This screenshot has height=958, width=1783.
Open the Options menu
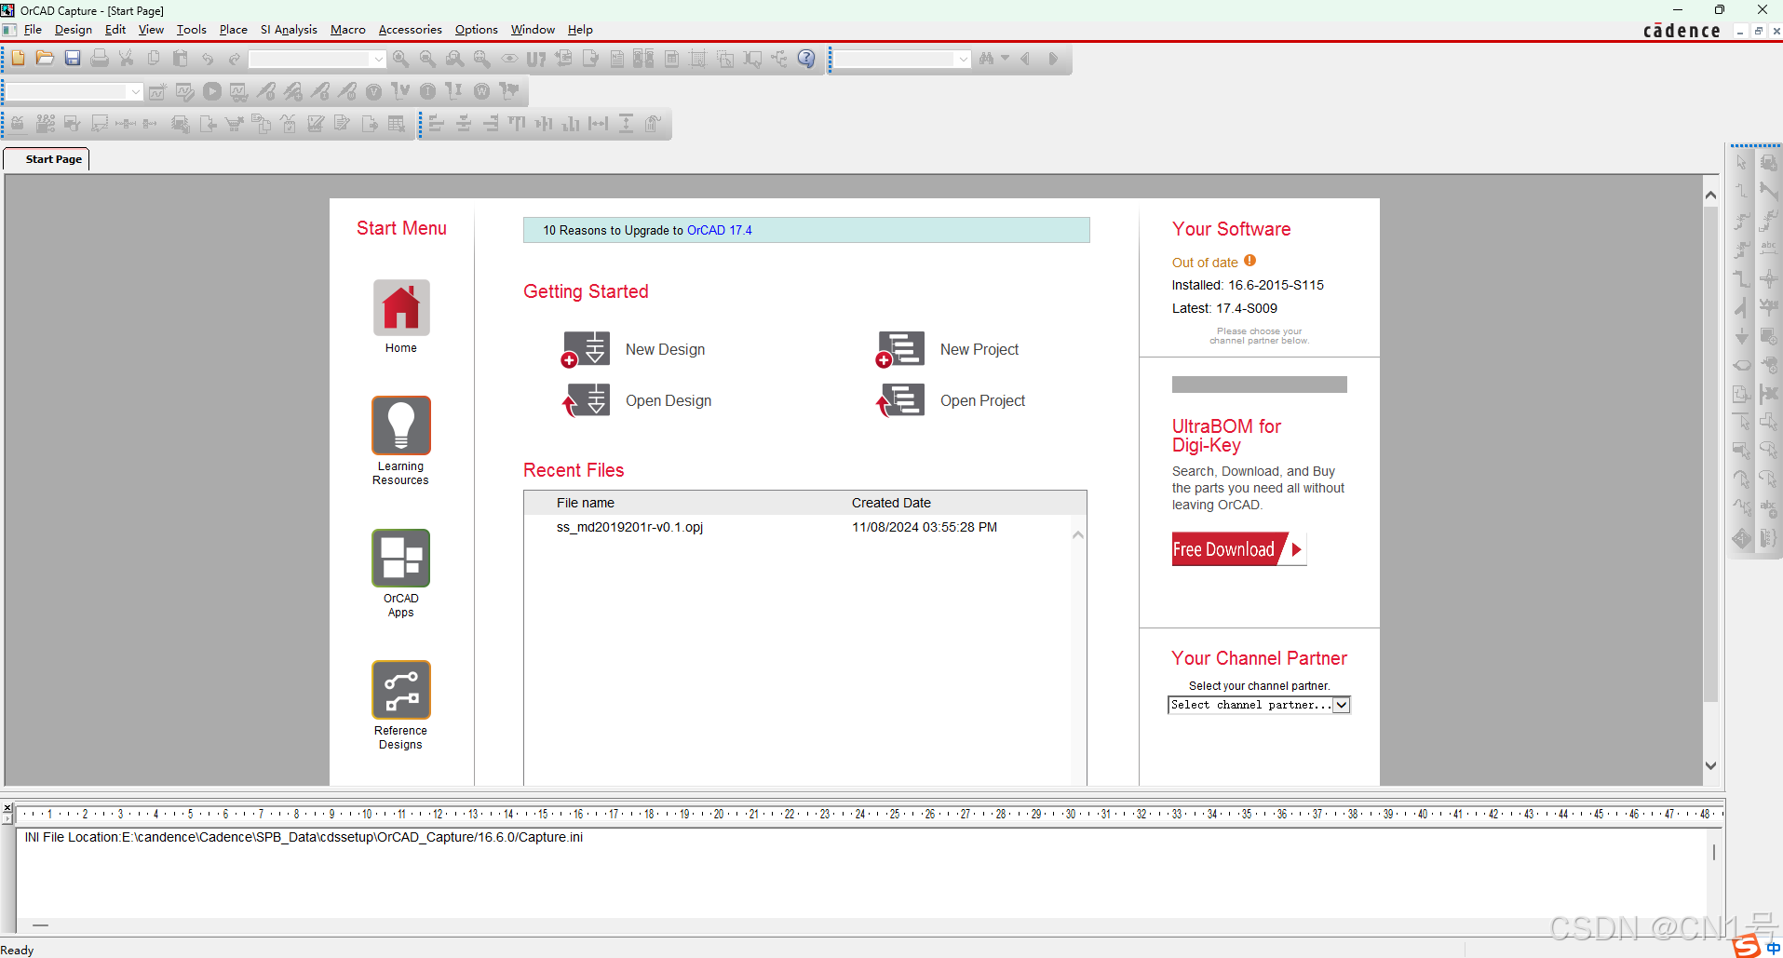[477, 30]
